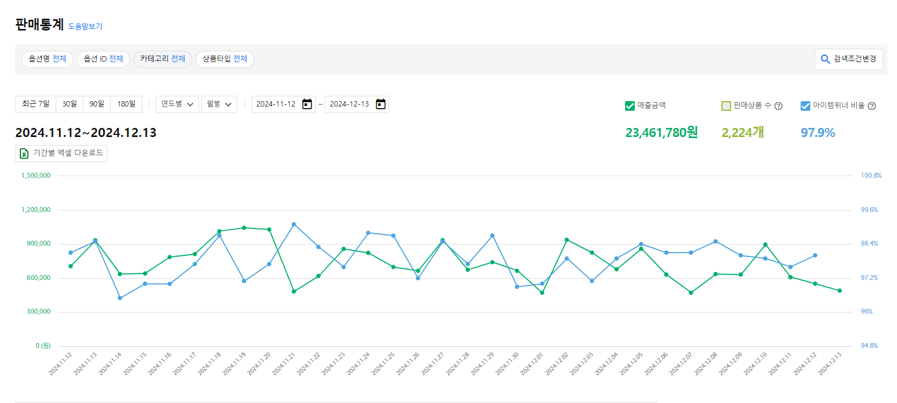The image size is (897, 403).
Task: Switch to the 90일 period tab
Action: point(97,104)
